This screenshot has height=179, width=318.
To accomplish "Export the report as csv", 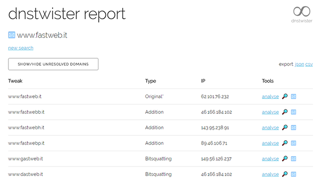I will coord(309,64).
